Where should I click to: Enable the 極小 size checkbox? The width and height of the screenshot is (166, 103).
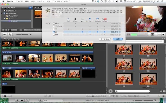point(54,23)
